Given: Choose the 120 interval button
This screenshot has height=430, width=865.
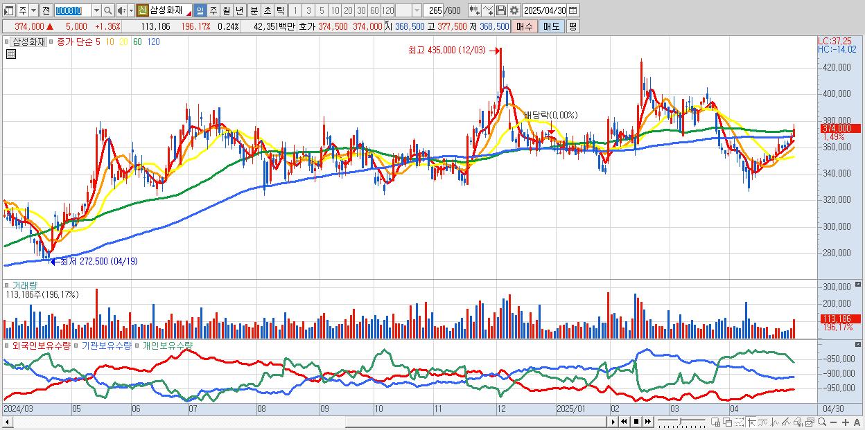Looking at the screenshot, I should (x=388, y=11).
